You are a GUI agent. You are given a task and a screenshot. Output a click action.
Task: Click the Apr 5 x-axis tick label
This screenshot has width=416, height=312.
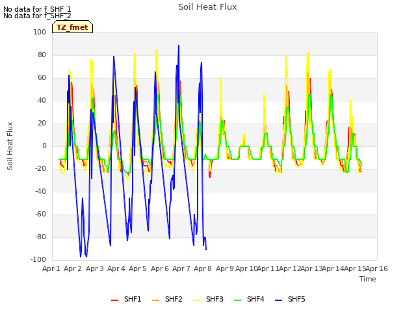point(138,268)
